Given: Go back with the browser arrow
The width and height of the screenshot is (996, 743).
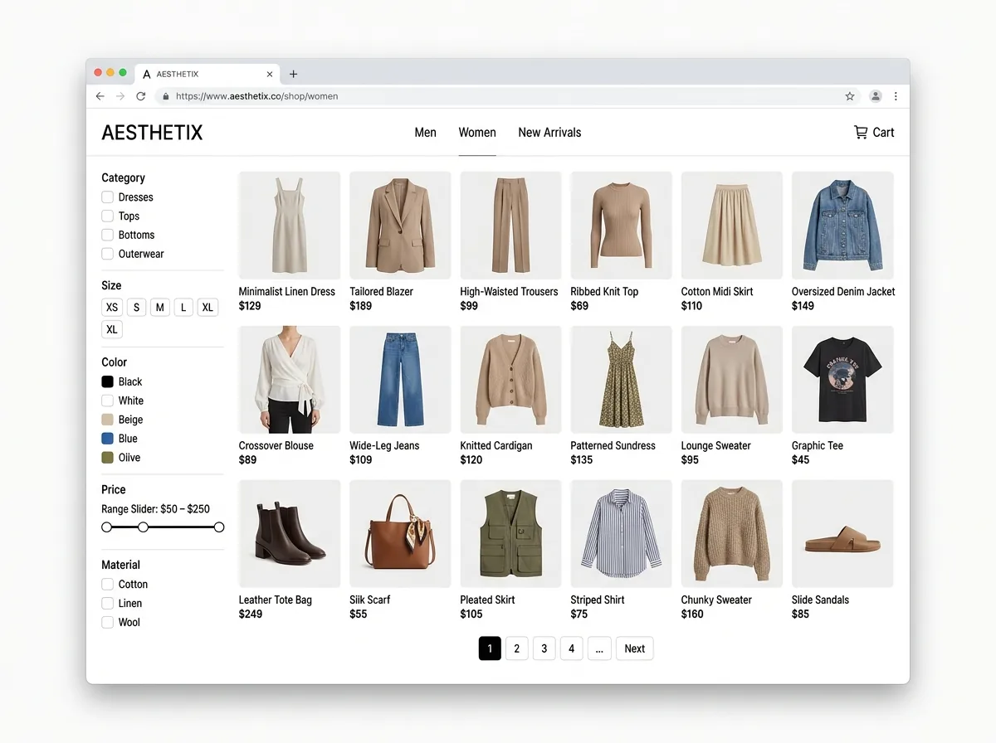Looking at the screenshot, I should 100,96.
